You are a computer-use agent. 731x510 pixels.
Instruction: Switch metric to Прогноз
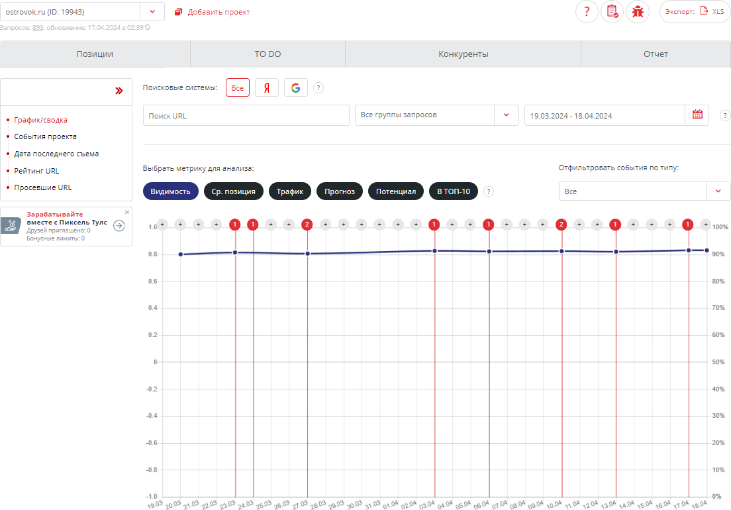(340, 191)
